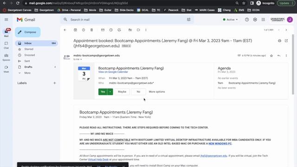Image resolution: width=297 pixels, height=167 pixels.
Task: Open the Support help icon
Action: (x=247, y=19)
